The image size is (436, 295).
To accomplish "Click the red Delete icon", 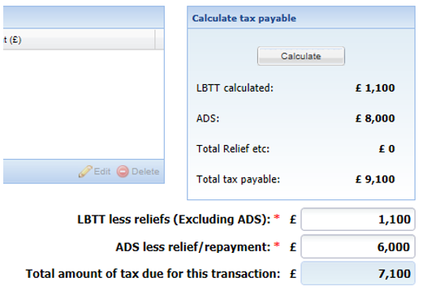I will [x=123, y=171].
